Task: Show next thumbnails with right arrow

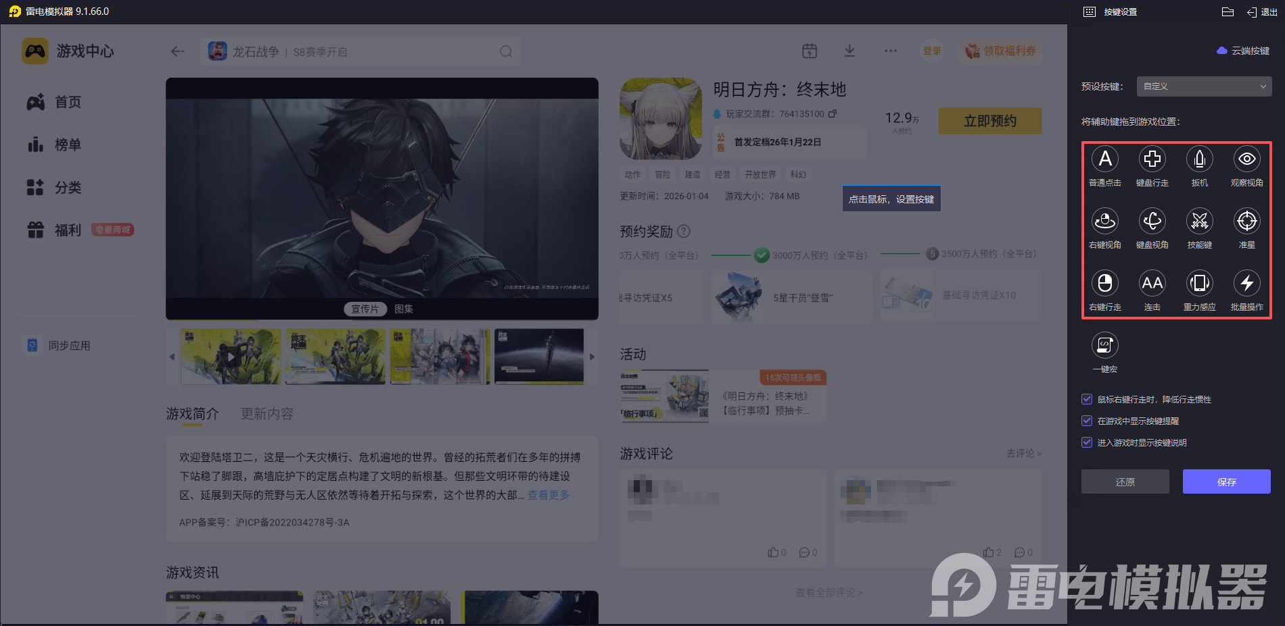Action: point(592,357)
